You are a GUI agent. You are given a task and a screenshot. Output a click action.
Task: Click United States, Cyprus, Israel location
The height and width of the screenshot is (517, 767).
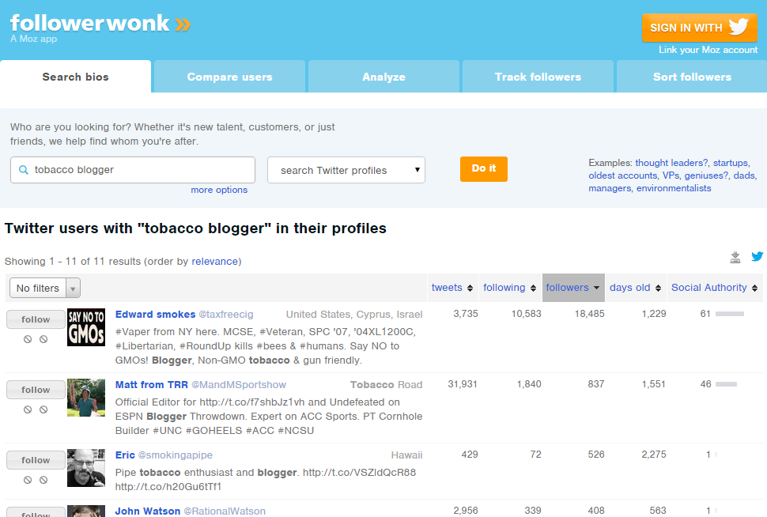(x=354, y=315)
